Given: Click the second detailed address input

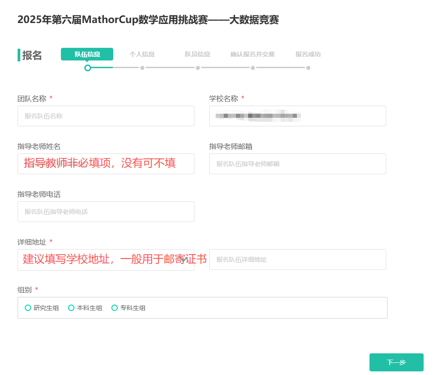Looking at the screenshot, I should click(297, 259).
